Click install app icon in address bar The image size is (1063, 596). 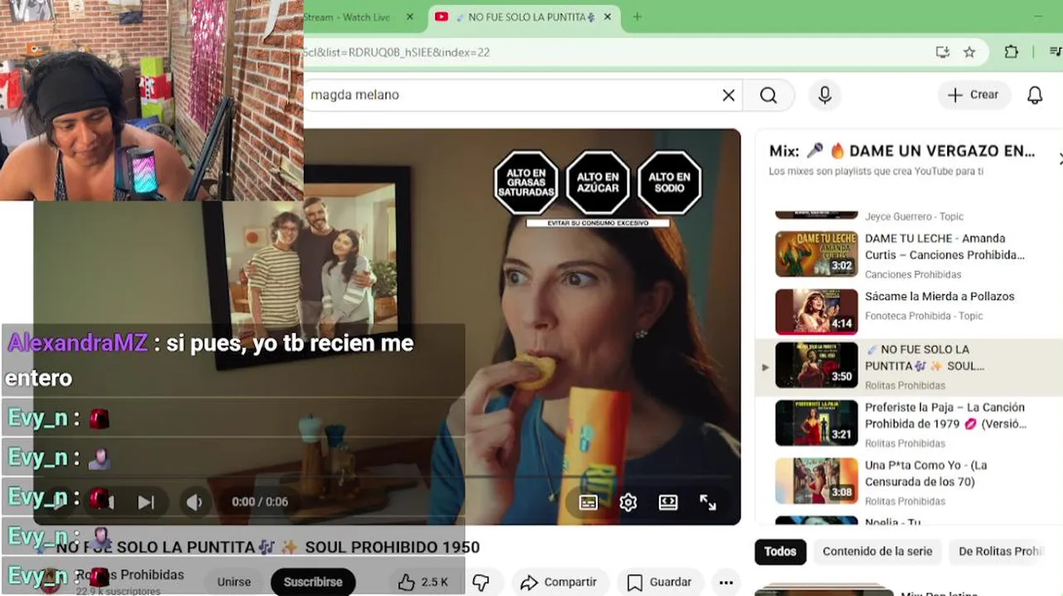pos(942,52)
